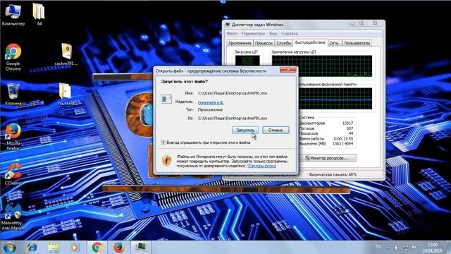Screen dimensions: 451x254
Task: Close the security warning dialog
Action: (x=288, y=69)
